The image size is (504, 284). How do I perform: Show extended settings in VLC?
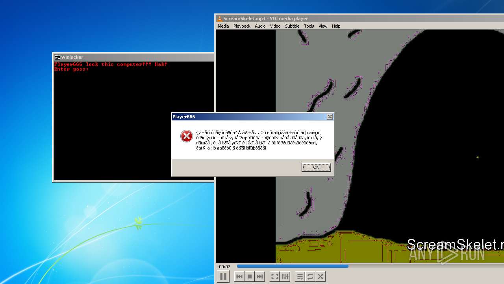click(285, 277)
